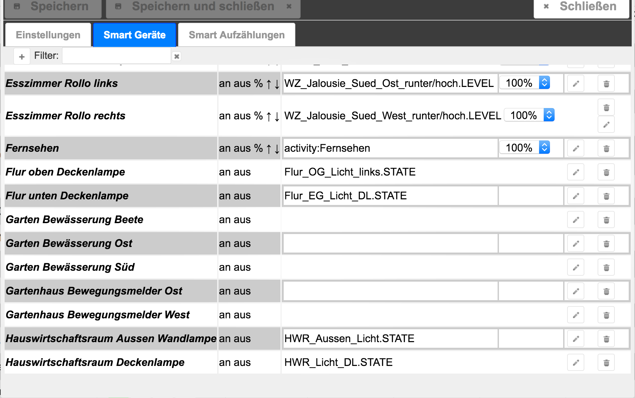Click Flur_EG_Licht_DL.STATE ID cell

coord(390,196)
